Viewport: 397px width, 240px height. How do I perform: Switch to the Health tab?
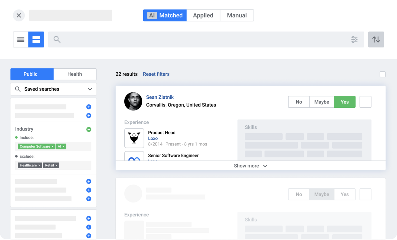point(75,74)
